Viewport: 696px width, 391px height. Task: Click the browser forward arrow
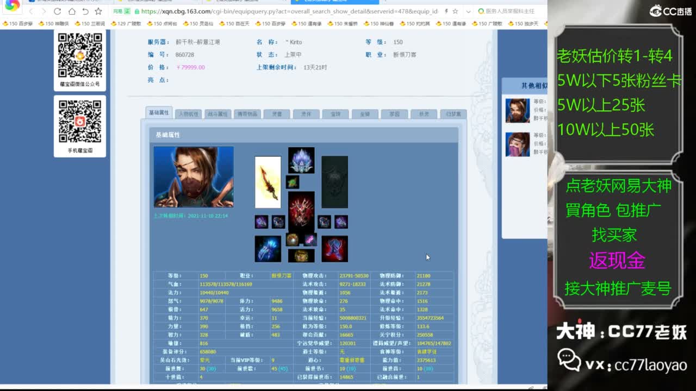pyautogui.click(x=43, y=11)
